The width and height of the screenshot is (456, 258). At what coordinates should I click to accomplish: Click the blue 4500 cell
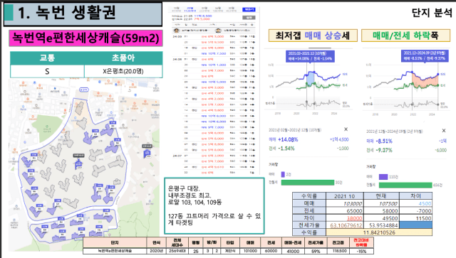[416, 203]
